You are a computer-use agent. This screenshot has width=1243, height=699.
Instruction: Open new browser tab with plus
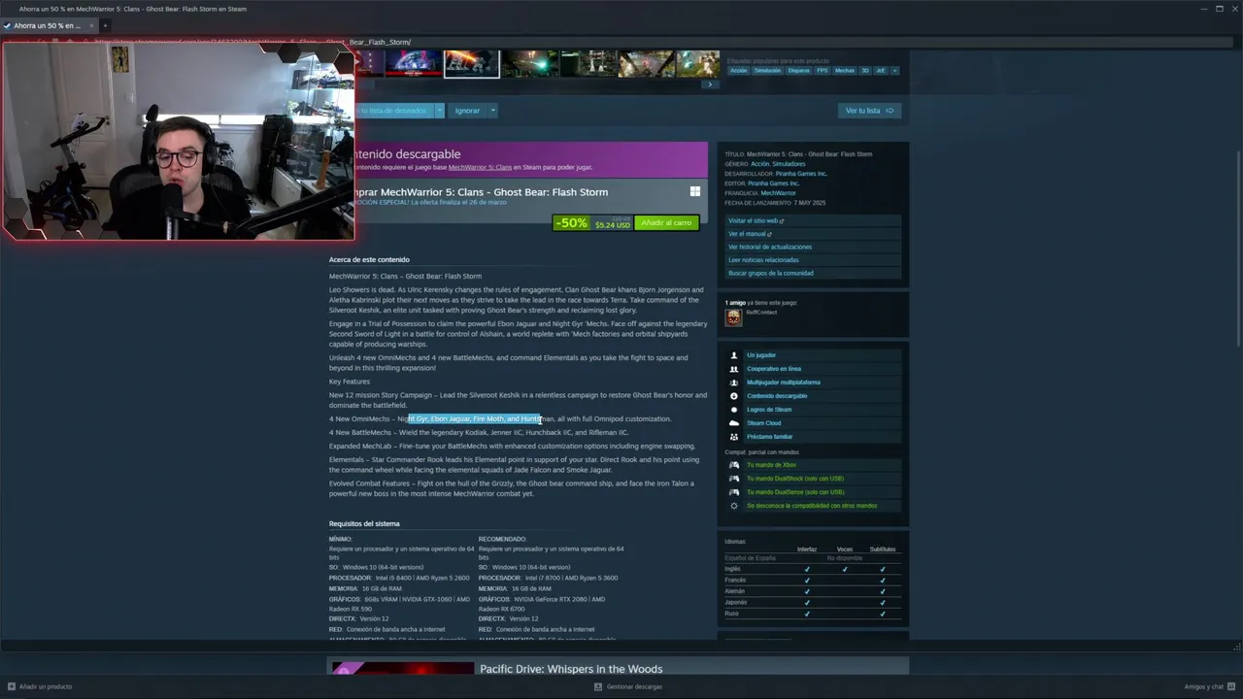[x=105, y=26]
